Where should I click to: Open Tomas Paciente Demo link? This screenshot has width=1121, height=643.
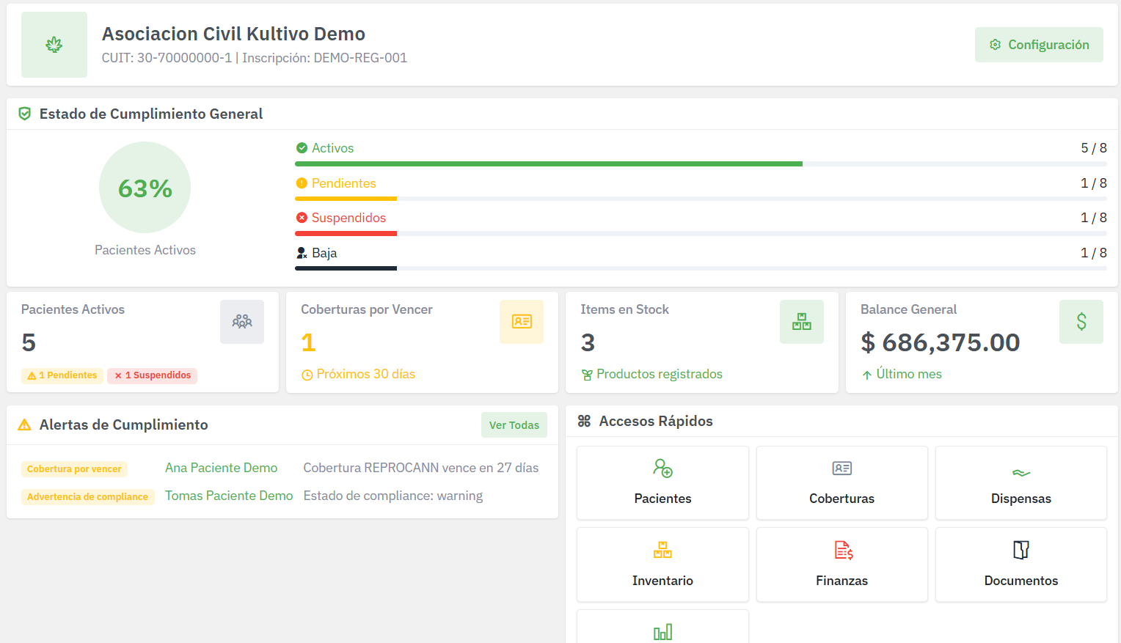229,496
